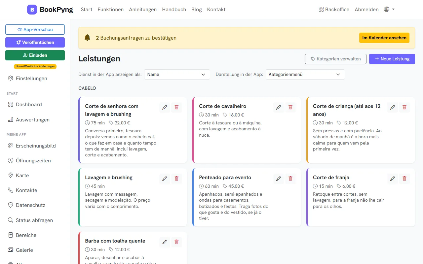
Task: Click the BookPyng logo icon
Action: tap(32, 10)
